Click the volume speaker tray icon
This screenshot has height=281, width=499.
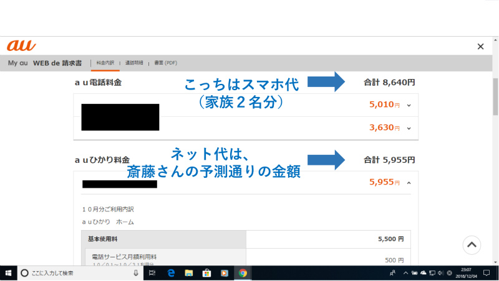coord(440,273)
